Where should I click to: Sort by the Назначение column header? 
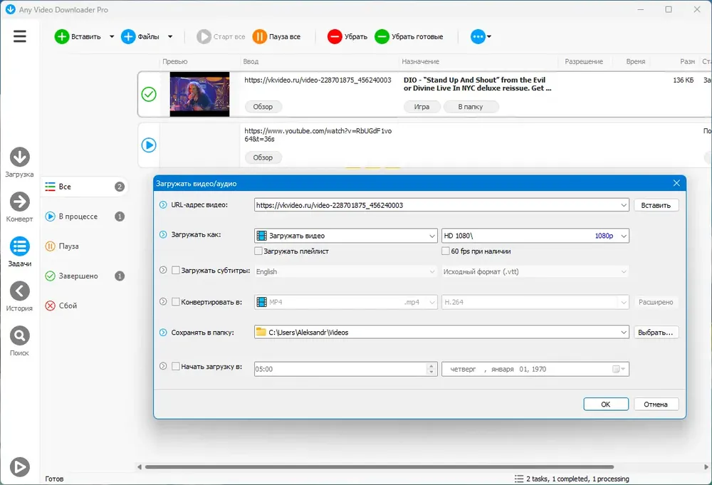(x=421, y=61)
